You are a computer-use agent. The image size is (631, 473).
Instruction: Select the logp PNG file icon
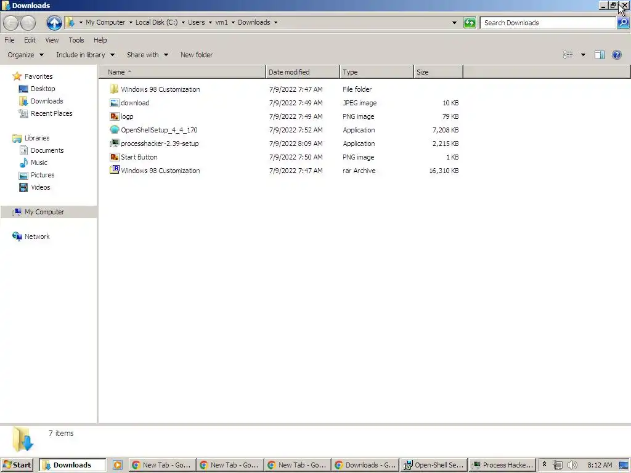coord(114,116)
